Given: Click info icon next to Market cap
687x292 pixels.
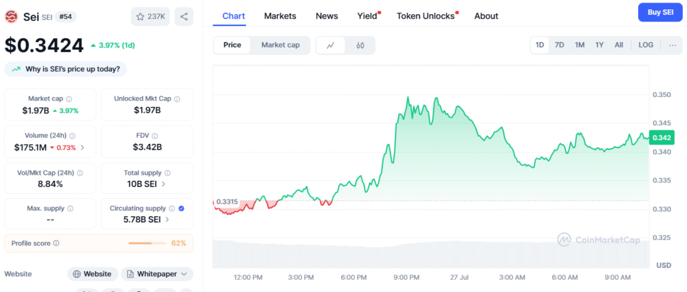Looking at the screenshot, I should pos(69,99).
